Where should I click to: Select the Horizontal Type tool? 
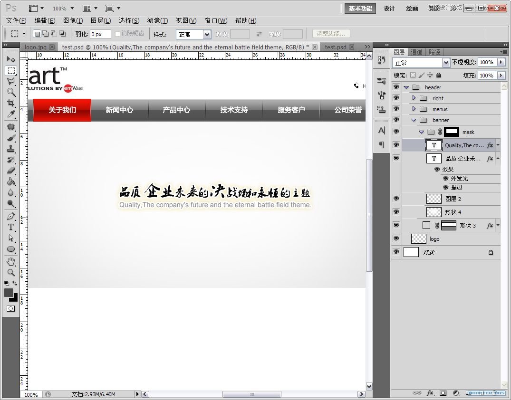(11, 227)
